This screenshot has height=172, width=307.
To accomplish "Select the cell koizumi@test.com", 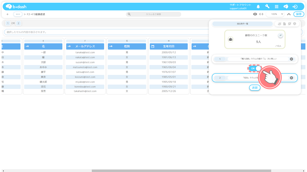I will coord(85,77).
